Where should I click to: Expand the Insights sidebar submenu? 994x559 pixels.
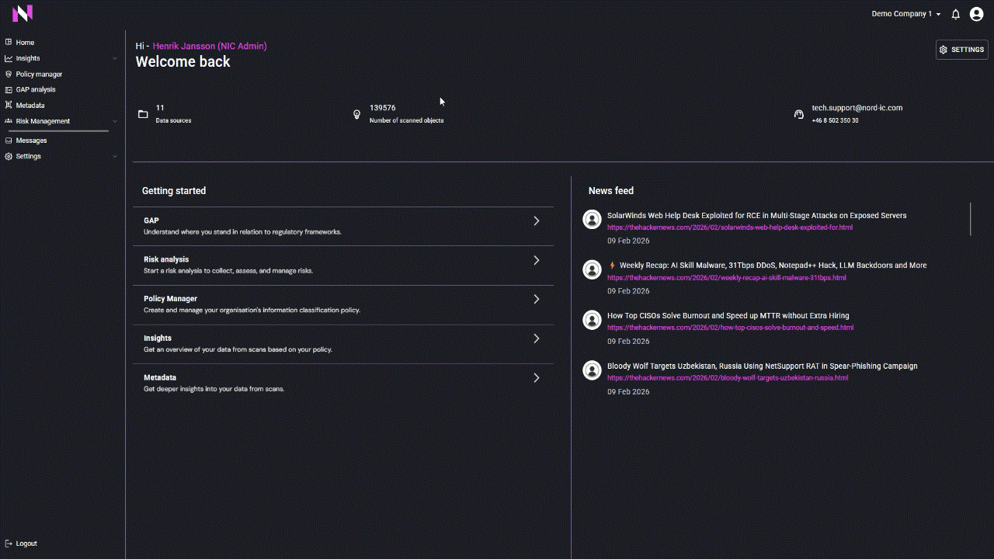point(115,58)
